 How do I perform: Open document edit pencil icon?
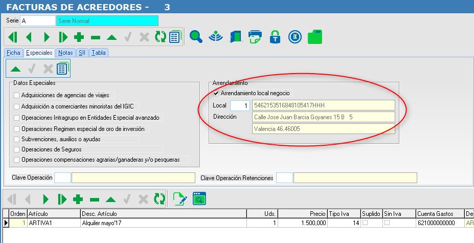pyautogui.click(x=180, y=199)
